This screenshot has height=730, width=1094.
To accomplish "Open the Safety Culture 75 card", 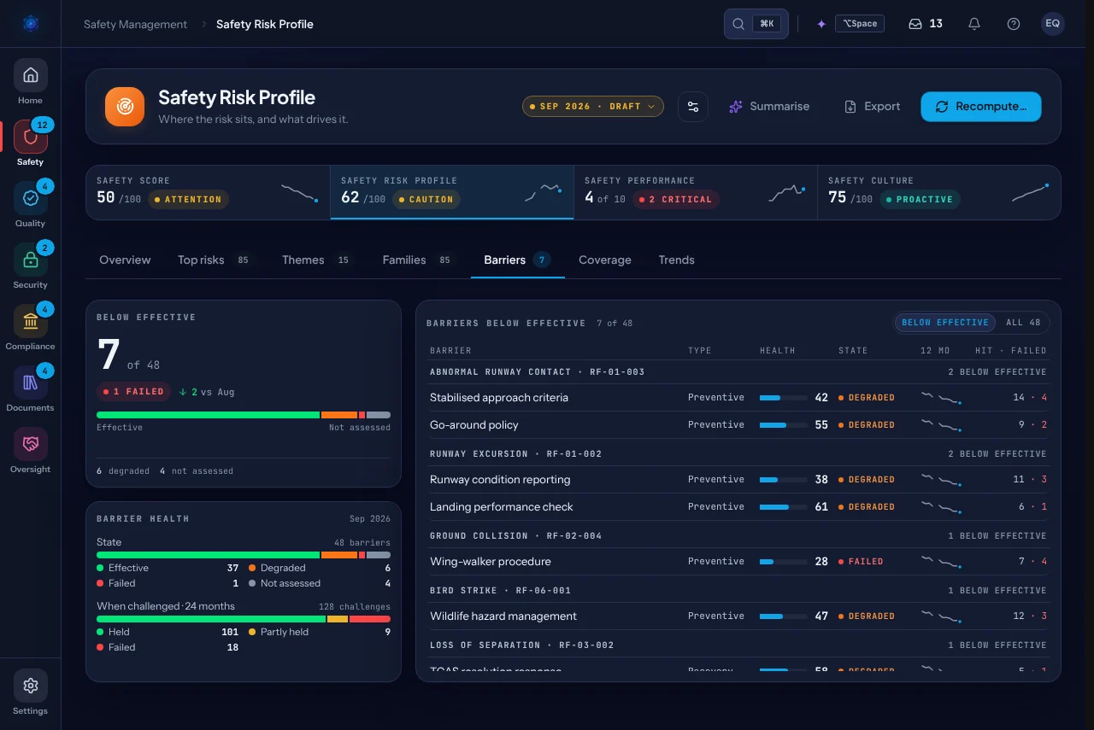I will 938,192.
